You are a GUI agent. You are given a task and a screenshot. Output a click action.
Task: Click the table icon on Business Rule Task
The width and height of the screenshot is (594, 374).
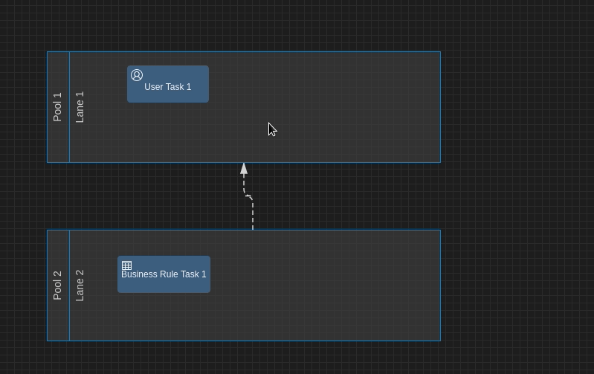[126, 265]
